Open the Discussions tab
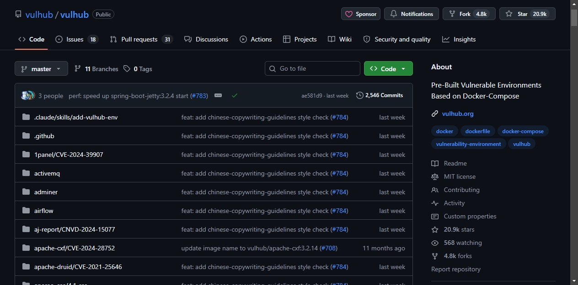This screenshot has width=578, height=285. click(206, 39)
